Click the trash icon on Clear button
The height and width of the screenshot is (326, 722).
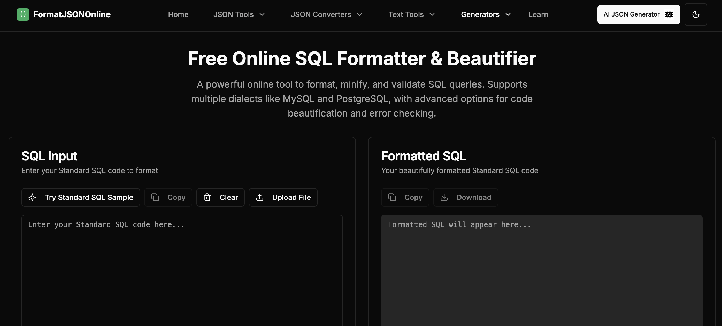point(207,197)
